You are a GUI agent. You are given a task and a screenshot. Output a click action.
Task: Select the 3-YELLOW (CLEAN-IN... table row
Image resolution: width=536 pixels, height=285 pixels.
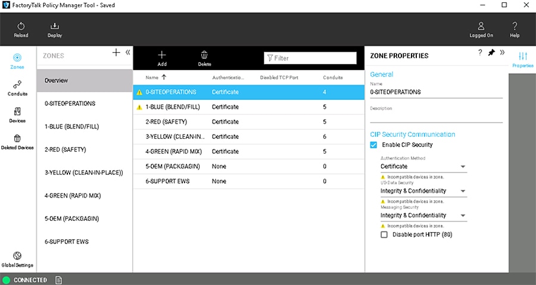click(x=248, y=136)
